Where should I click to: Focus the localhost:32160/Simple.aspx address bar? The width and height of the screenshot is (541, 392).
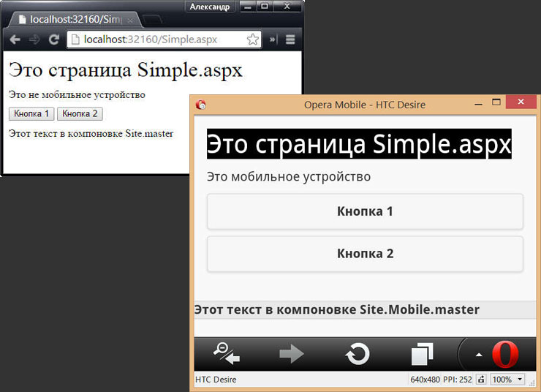tap(164, 39)
